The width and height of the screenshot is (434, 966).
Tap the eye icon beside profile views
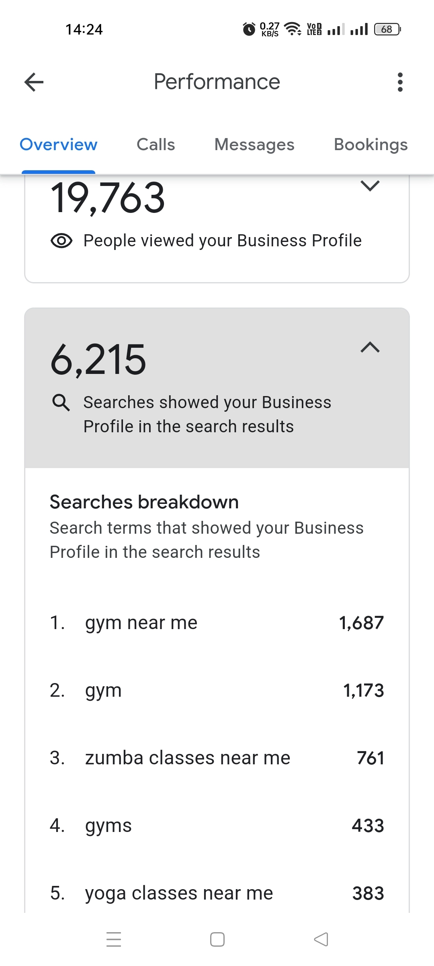coord(61,241)
